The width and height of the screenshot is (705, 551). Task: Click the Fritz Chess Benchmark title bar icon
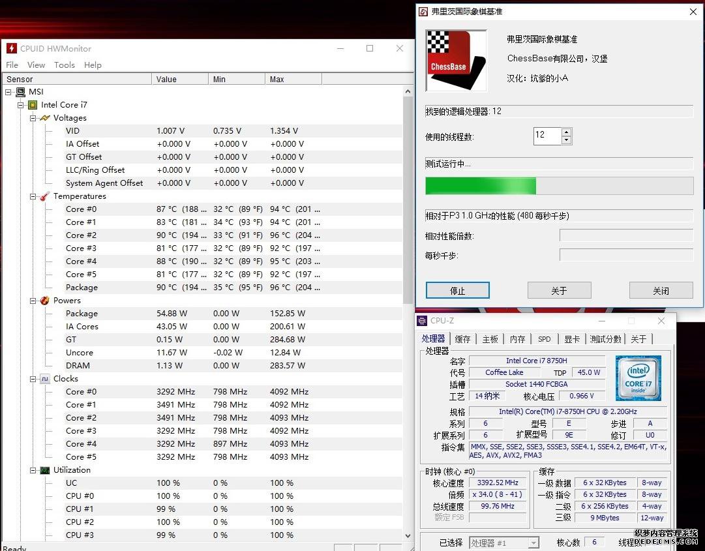[423, 12]
